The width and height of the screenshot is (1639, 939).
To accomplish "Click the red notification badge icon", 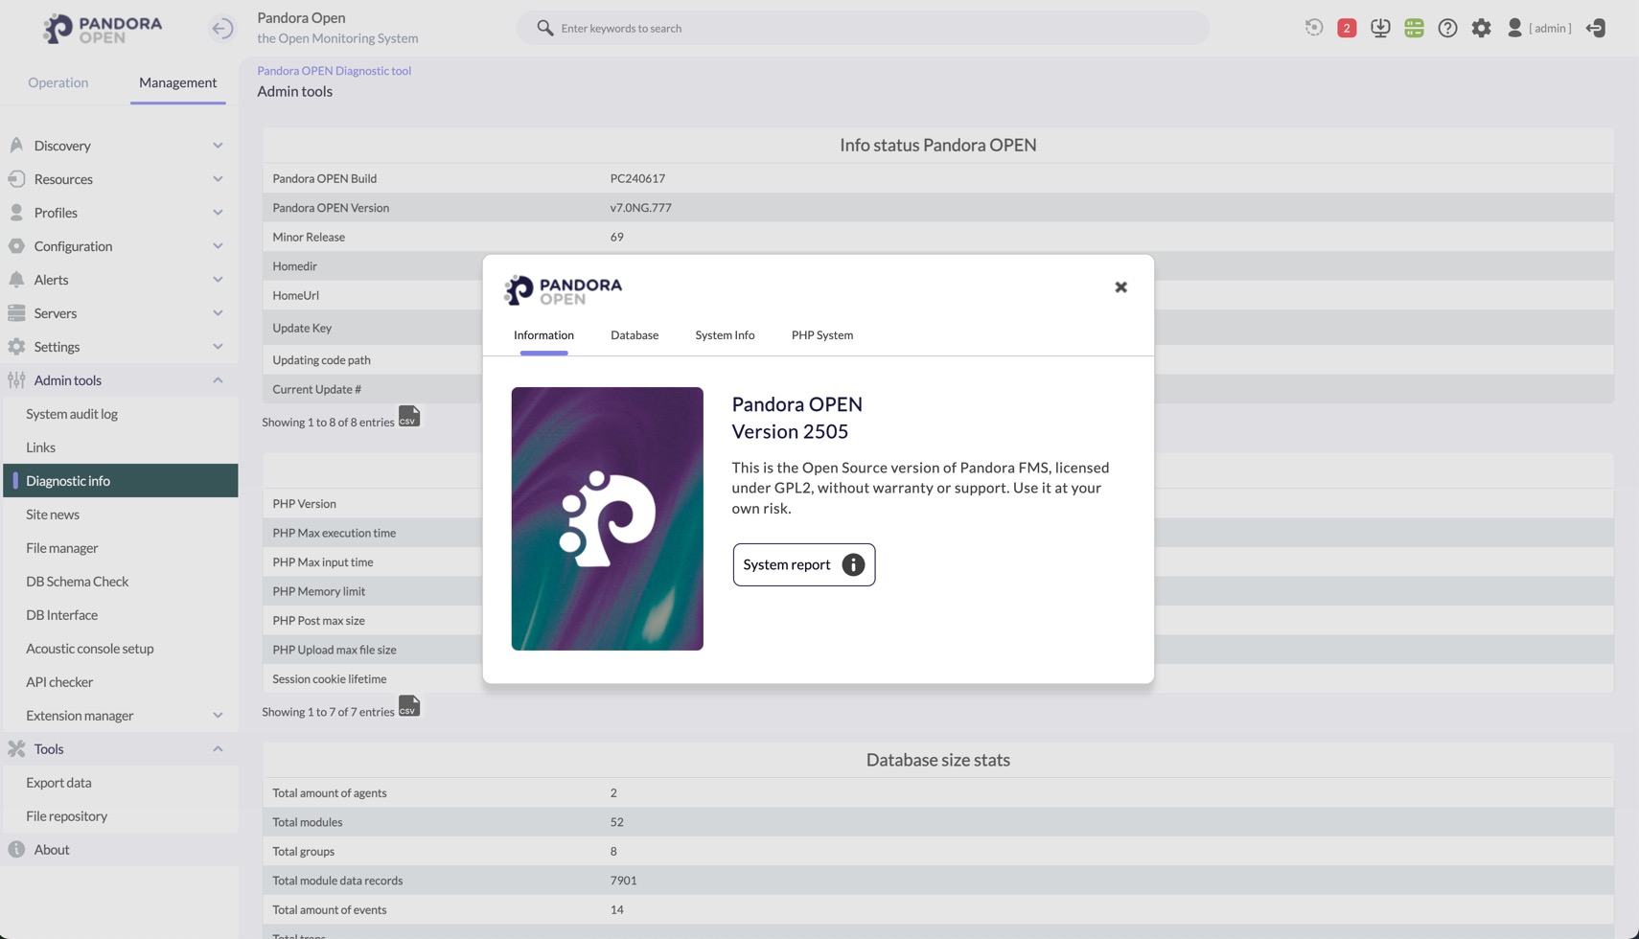I will click(1346, 28).
